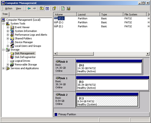The height and width of the screenshot is (123, 151).
Task: Click the Refresh toolbar icon
Action: point(63,8)
